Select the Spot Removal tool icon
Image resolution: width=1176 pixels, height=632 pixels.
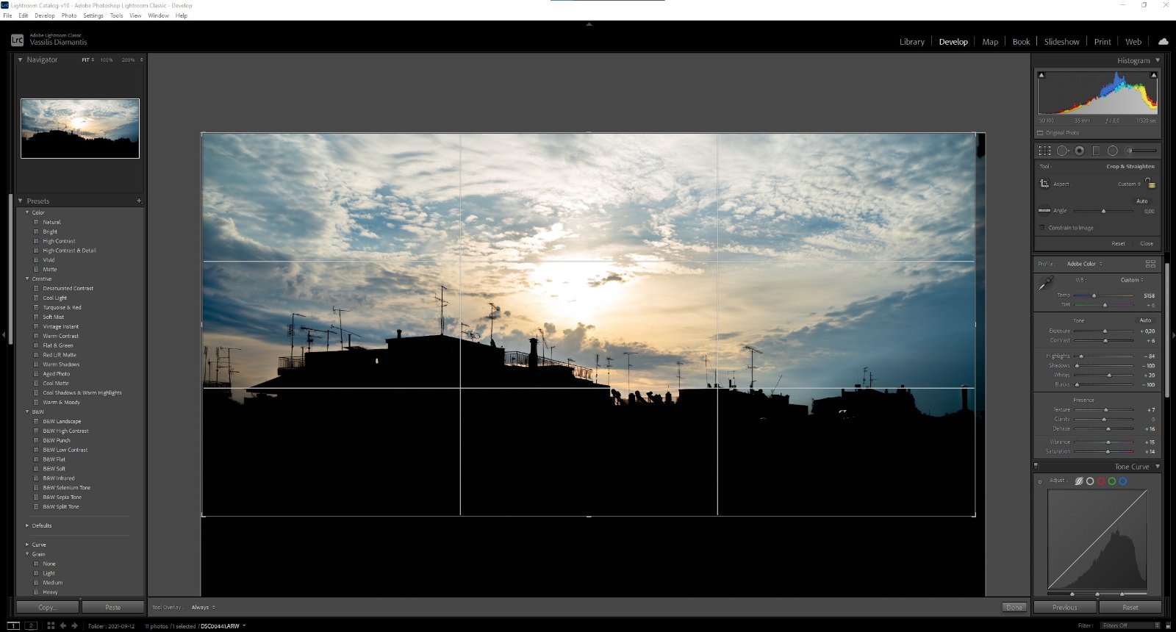[x=1062, y=151]
